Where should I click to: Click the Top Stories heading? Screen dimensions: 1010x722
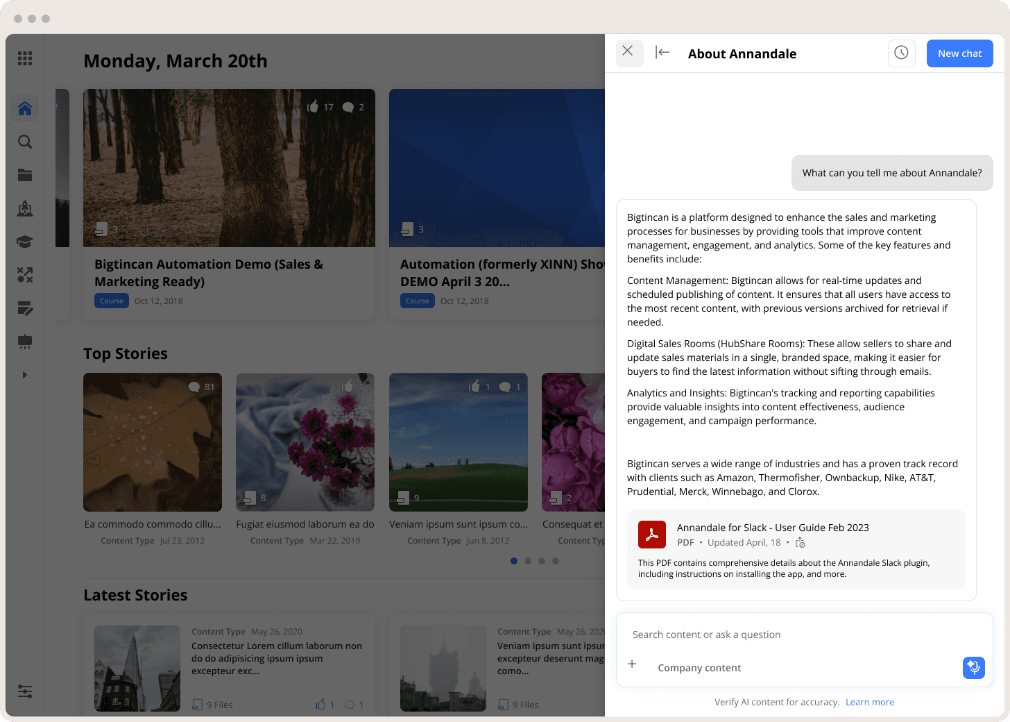[x=126, y=354]
